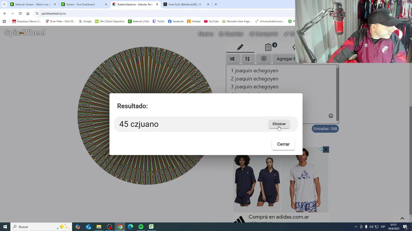Click the taskbar Buscar search box
Screen dimensions: 412x231
click(41, 227)
